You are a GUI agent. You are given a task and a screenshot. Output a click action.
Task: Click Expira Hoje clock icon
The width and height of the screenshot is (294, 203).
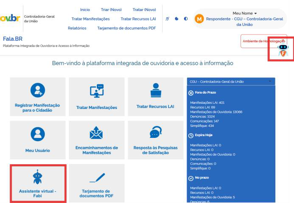[191, 136]
